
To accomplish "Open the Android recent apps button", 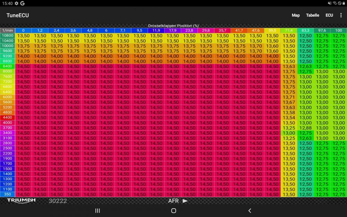I will 98,210.
